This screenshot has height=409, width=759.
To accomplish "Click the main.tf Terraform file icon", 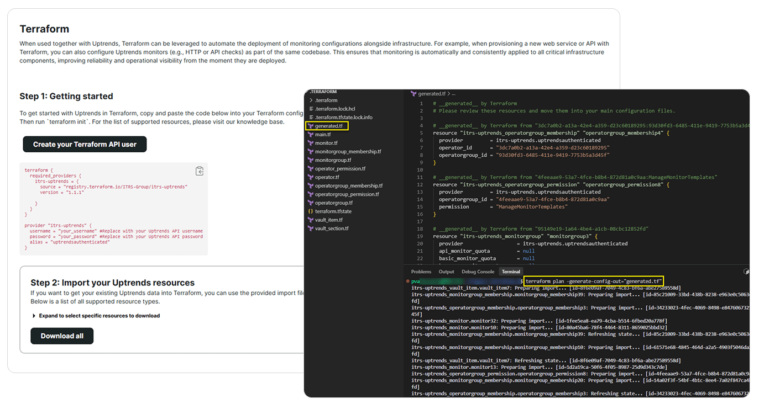I will (311, 134).
